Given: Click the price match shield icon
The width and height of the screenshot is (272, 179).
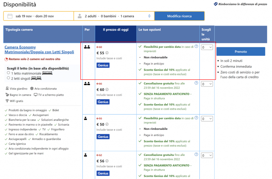Looking at the screenshot, I should 216,4.
